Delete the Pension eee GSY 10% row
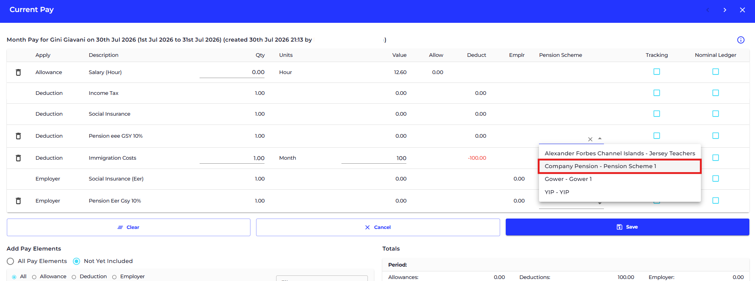Image resolution: width=755 pixels, height=281 pixels. [x=18, y=136]
